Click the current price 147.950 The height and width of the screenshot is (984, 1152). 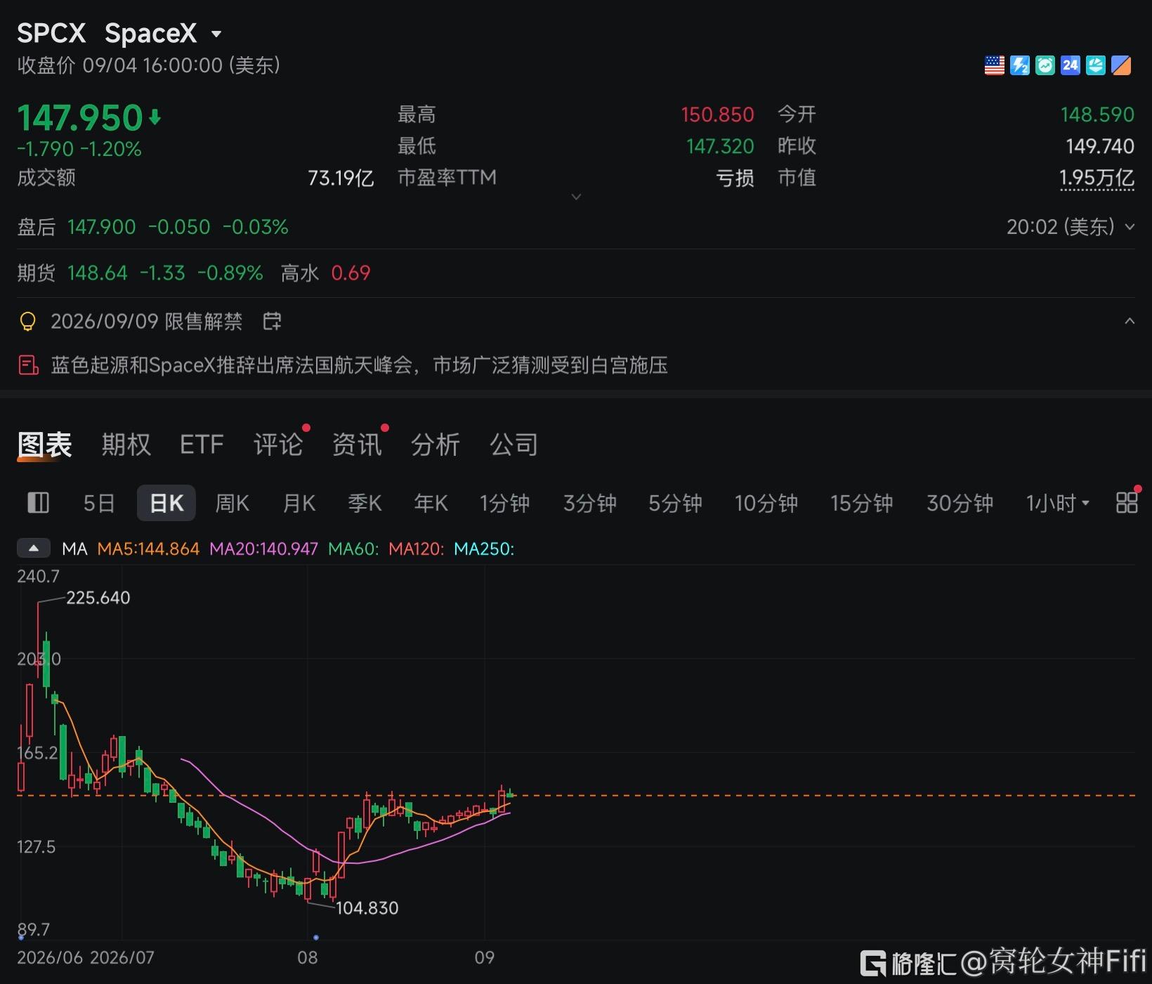(x=80, y=117)
